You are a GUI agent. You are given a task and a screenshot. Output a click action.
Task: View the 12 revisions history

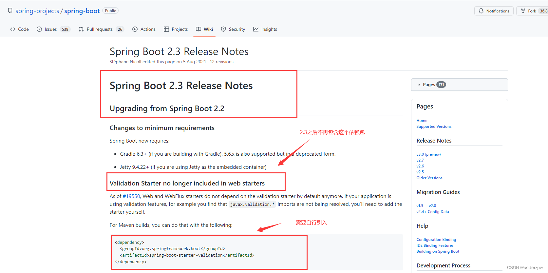[222, 62]
